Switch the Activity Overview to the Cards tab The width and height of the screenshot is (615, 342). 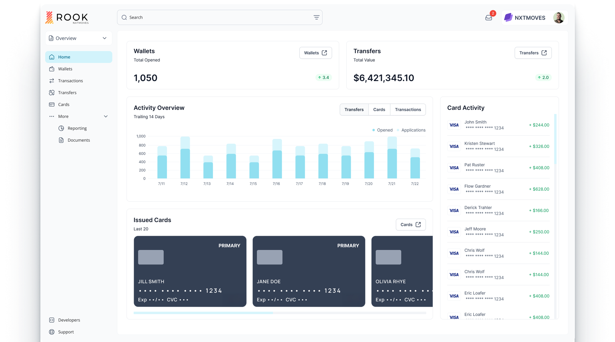379,110
